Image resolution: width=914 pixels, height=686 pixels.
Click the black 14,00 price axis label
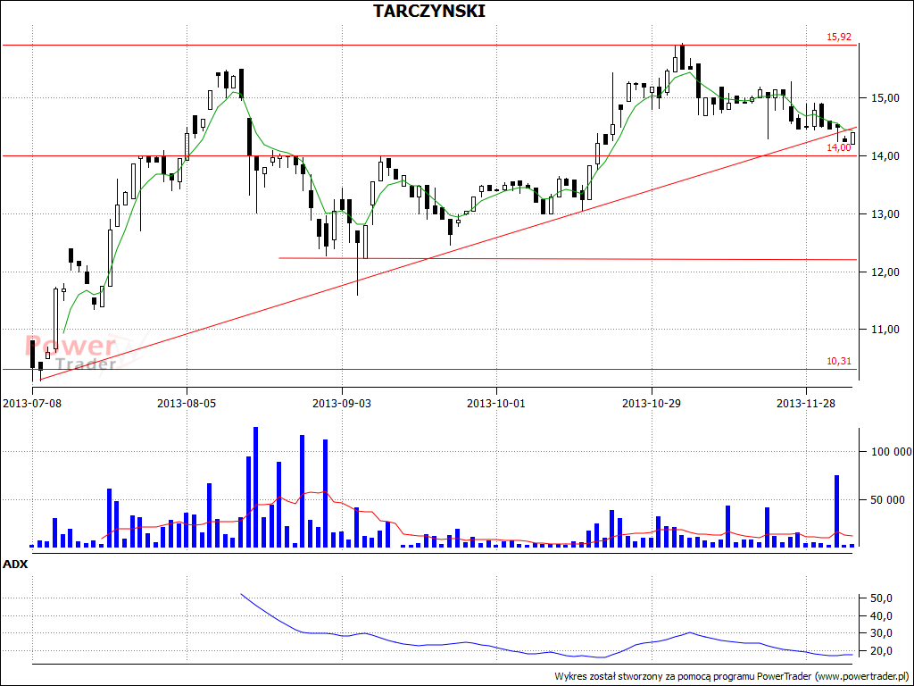(885, 155)
